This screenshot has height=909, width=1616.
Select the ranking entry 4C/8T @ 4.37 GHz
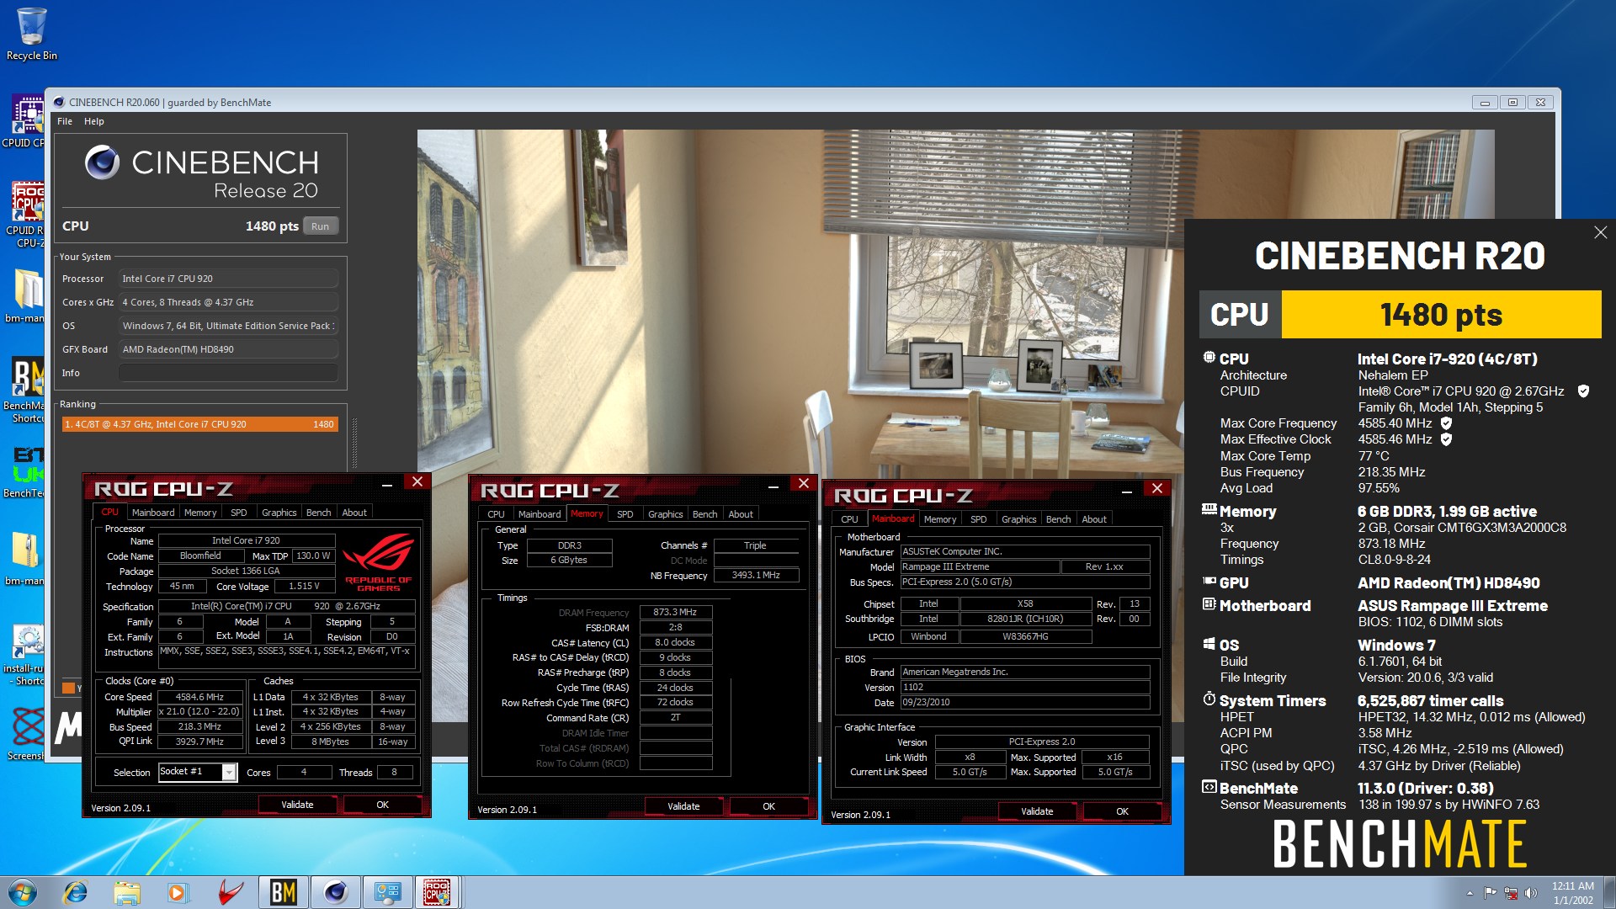coord(199,424)
